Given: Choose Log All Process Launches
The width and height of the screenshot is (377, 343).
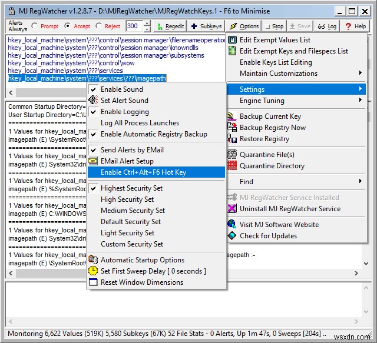Looking at the screenshot, I should pyautogui.click(x=156, y=123).
